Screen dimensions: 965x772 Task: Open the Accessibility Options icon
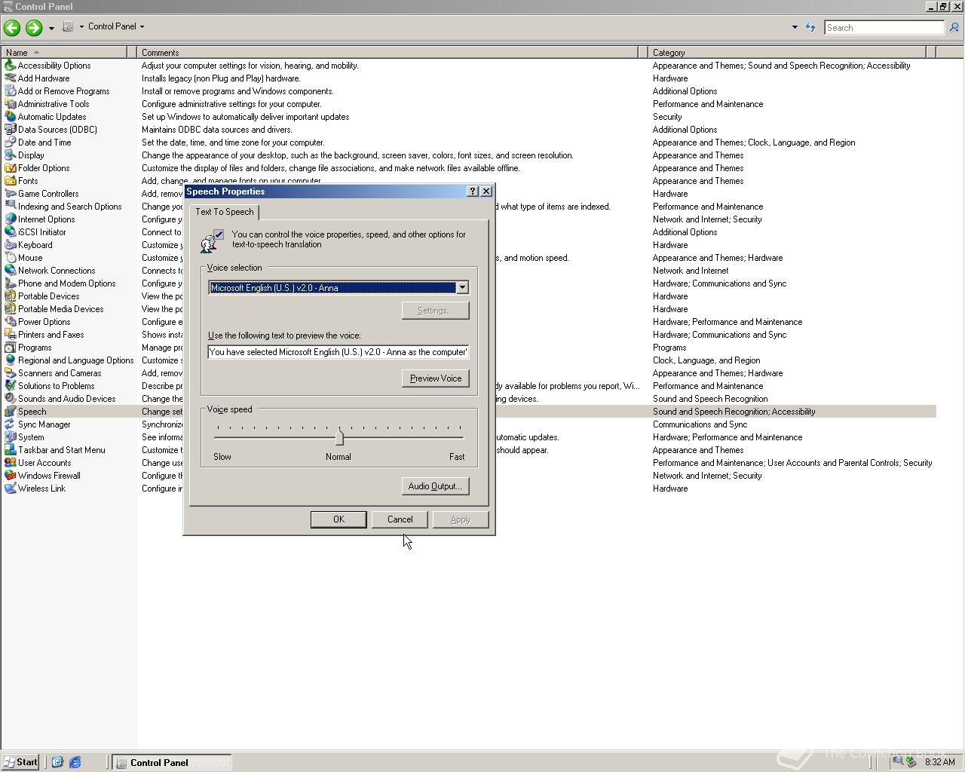(x=10, y=66)
